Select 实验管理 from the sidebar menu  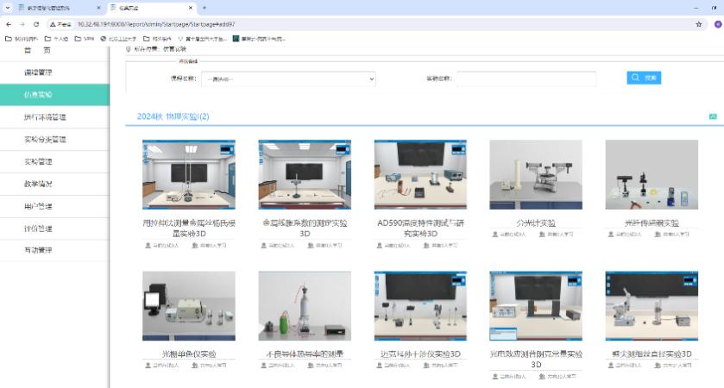45,161
